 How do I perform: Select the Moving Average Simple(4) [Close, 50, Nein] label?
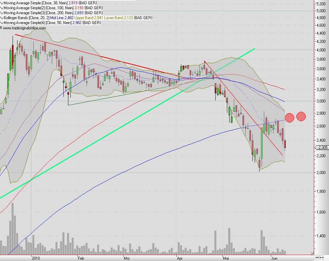point(38,23)
